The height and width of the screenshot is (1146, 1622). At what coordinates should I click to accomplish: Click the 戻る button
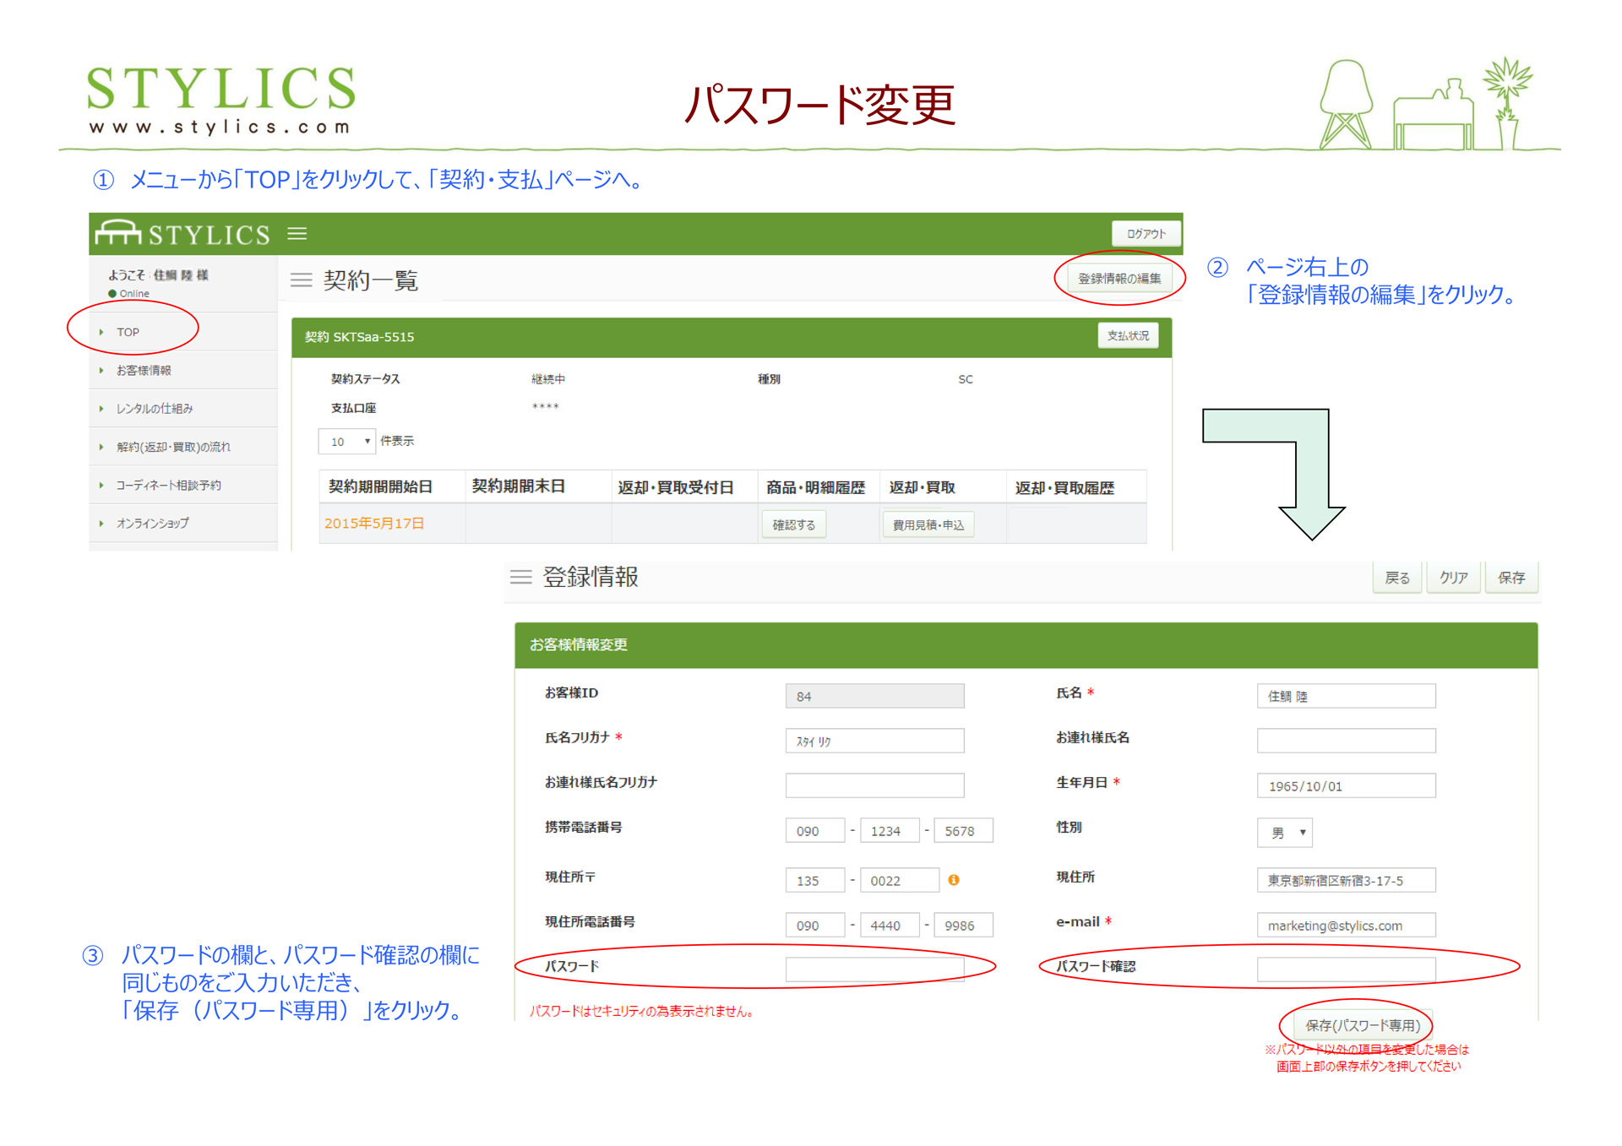[x=1396, y=578]
